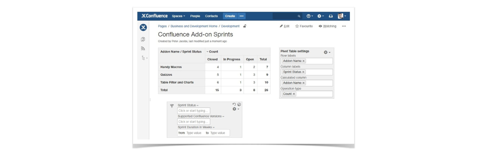Viewport: 489px width, 167px height.
Task: Toggle the Watching eye button
Action: tap(327, 26)
